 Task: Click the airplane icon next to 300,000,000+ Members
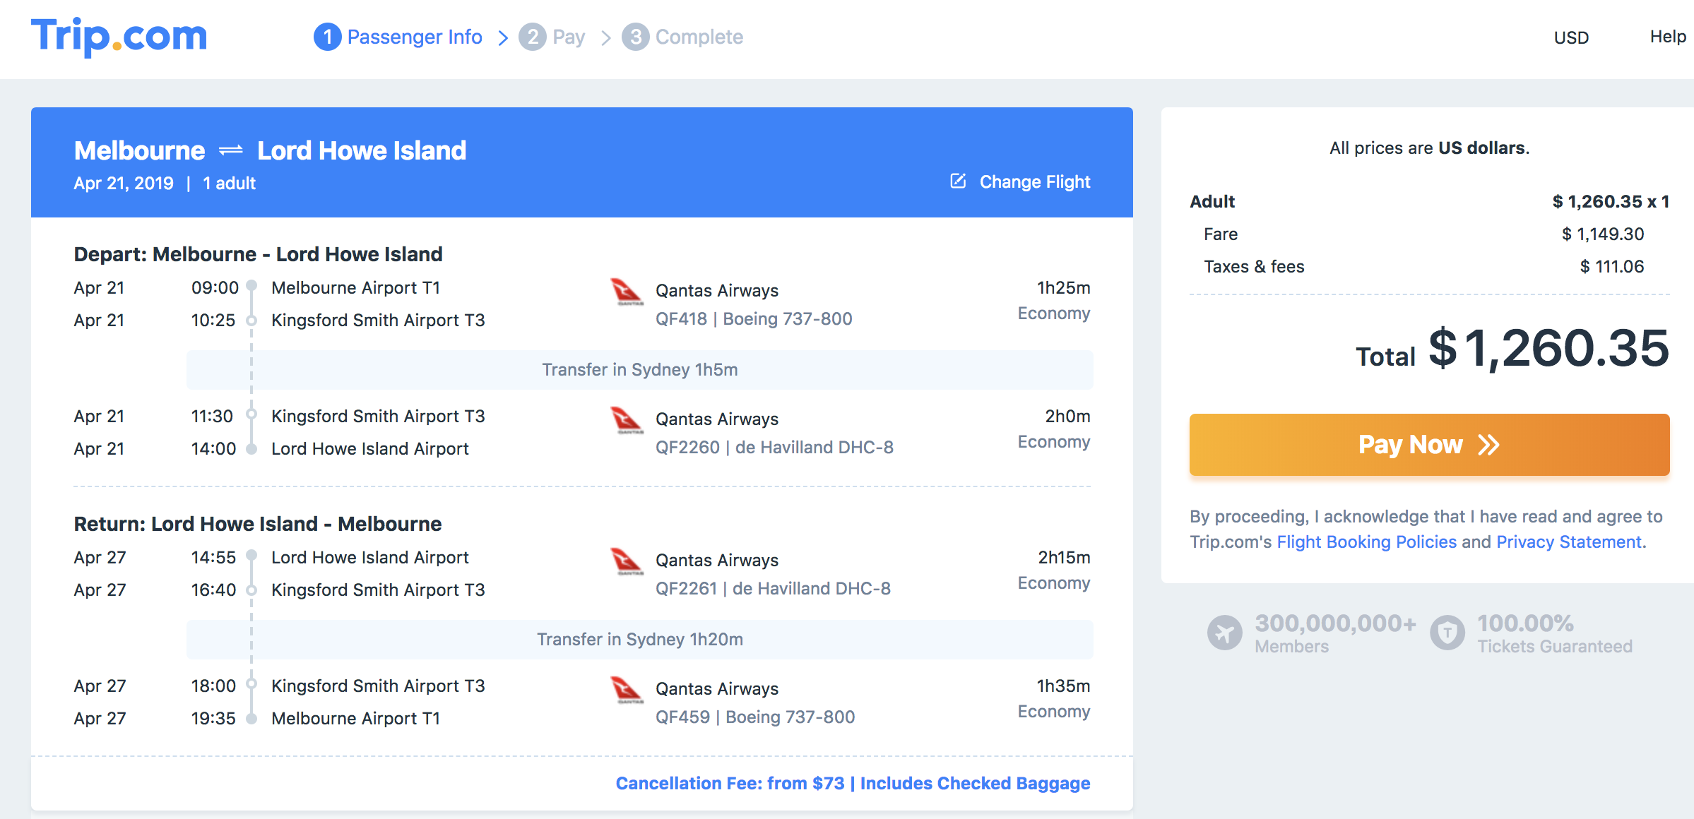click(1224, 633)
